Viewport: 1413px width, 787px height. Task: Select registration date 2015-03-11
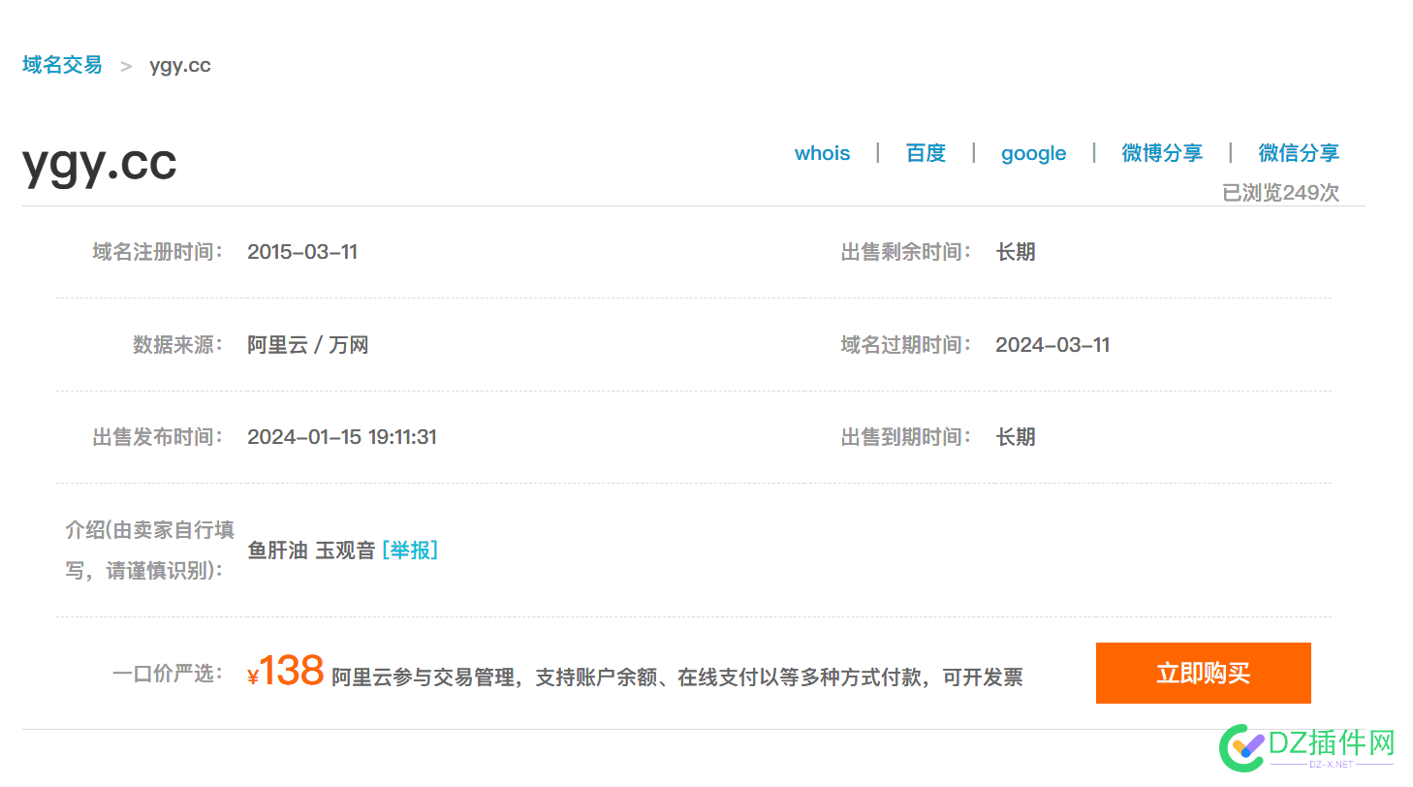pos(302,252)
